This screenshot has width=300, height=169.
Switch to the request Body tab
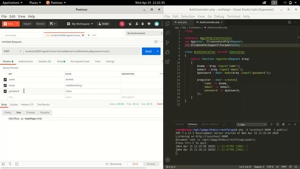(61, 61)
